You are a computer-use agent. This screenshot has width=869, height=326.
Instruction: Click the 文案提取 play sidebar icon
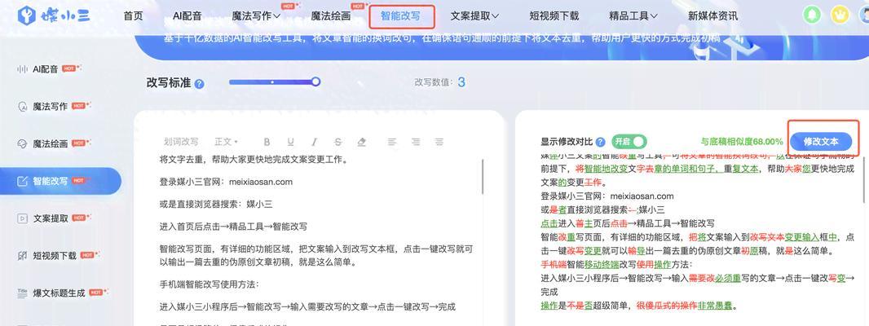point(22,218)
